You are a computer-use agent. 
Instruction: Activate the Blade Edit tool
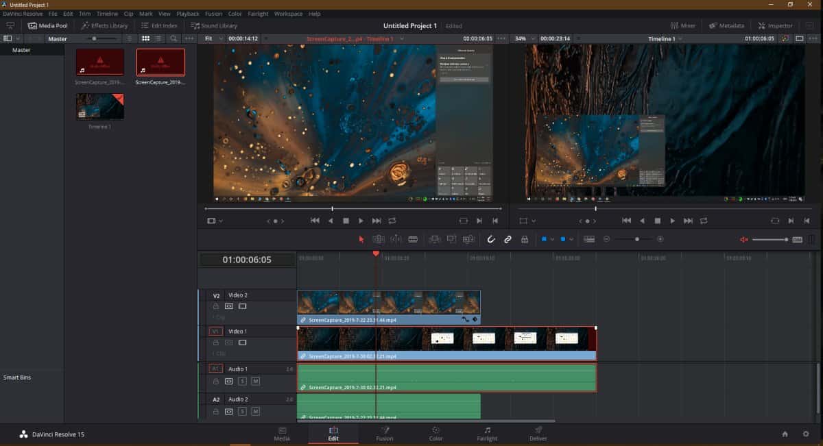(x=413, y=239)
